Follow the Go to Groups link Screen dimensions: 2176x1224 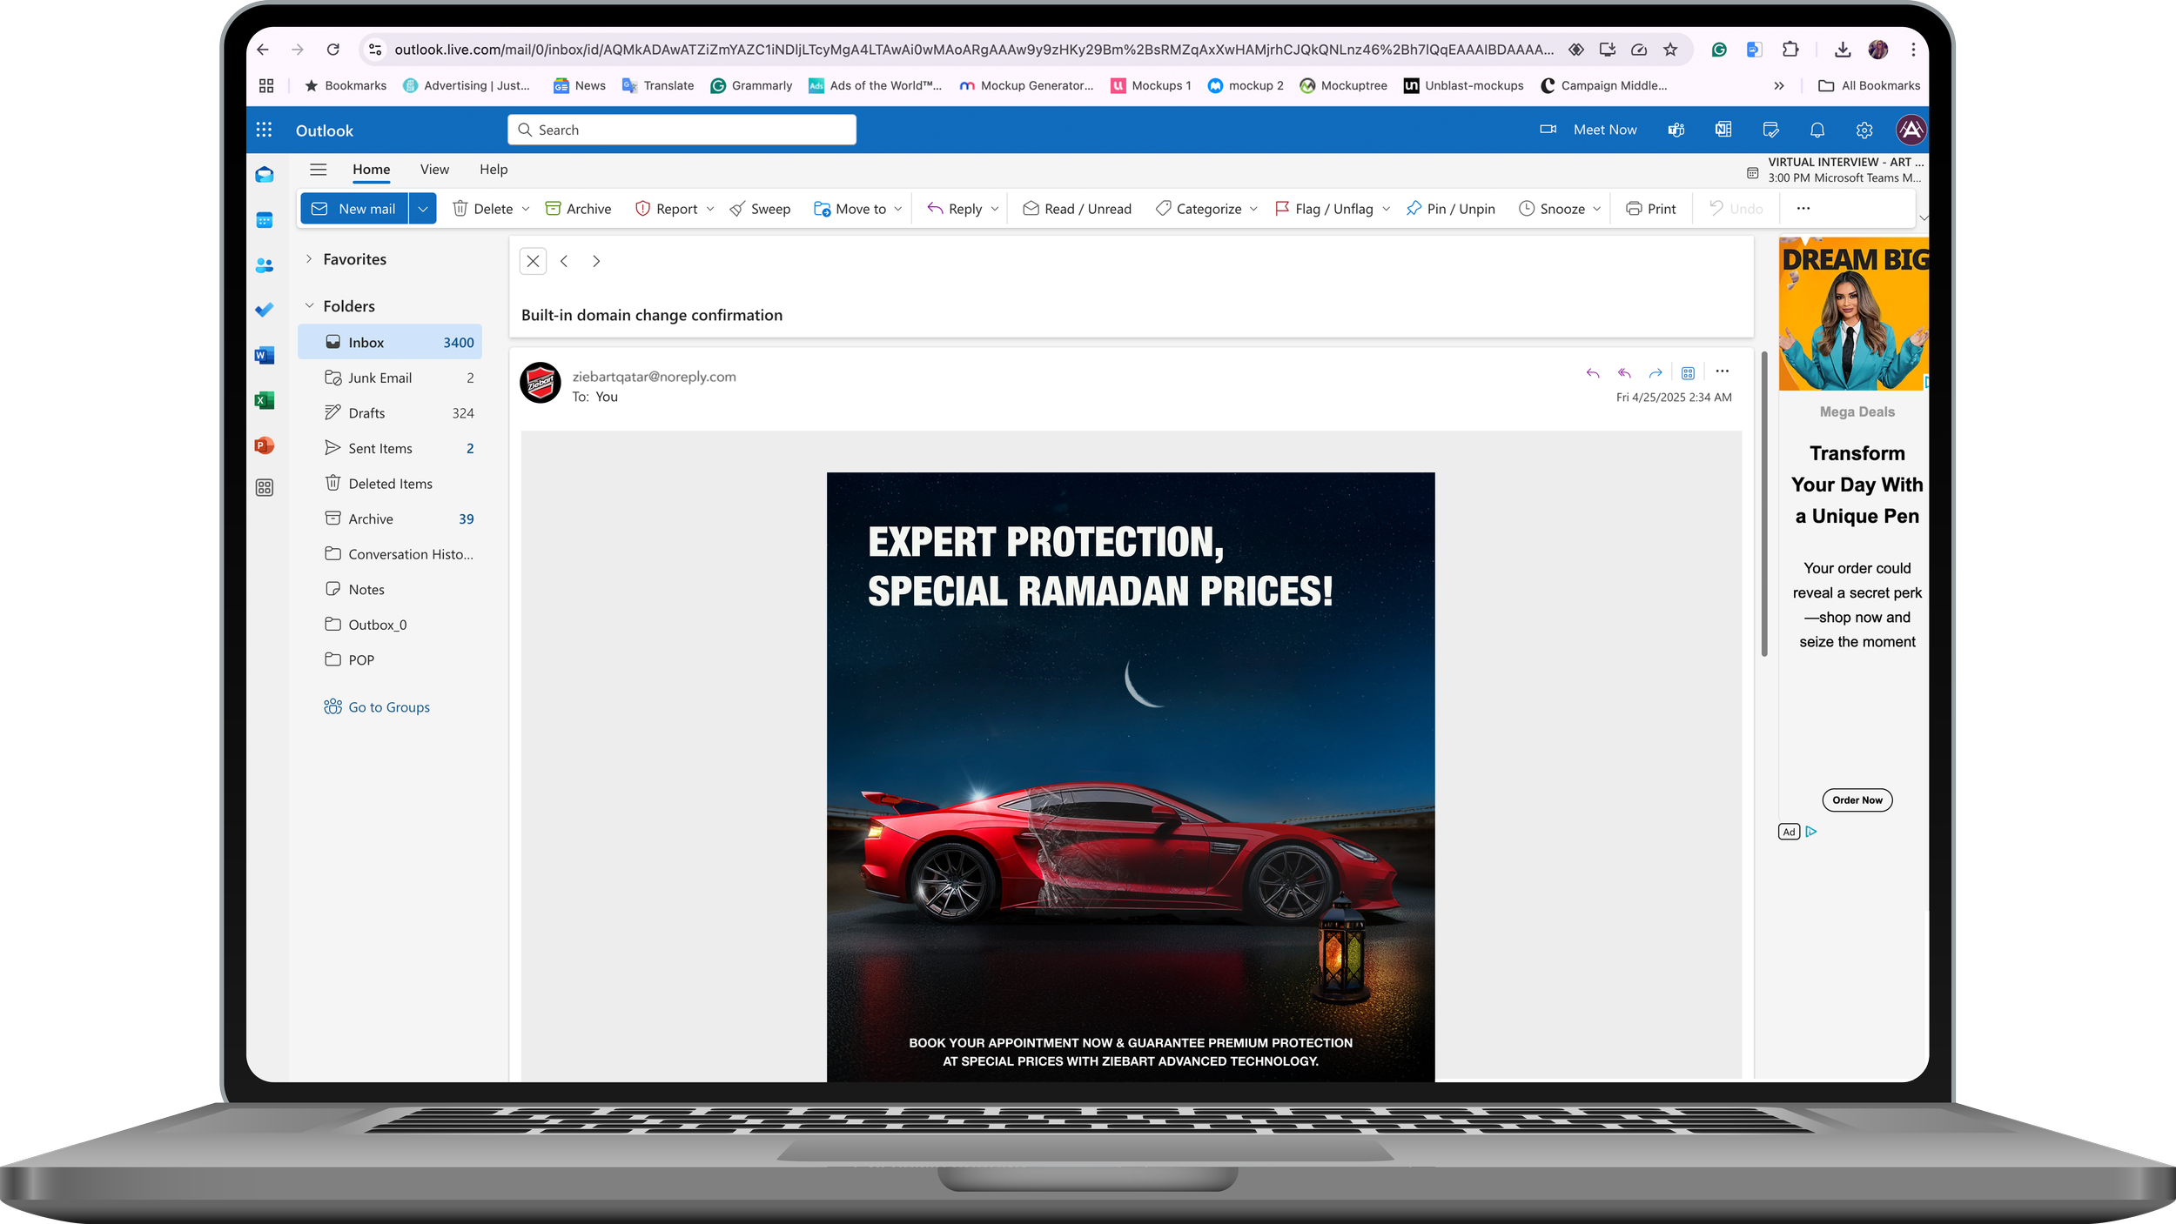377,707
